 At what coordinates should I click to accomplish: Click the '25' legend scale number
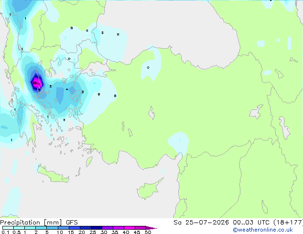[x=93, y=232]
